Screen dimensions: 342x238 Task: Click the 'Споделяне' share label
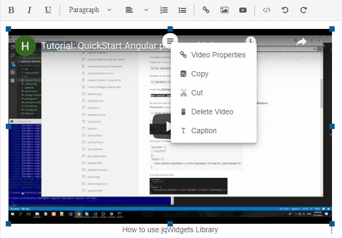pyautogui.click(x=301, y=56)
